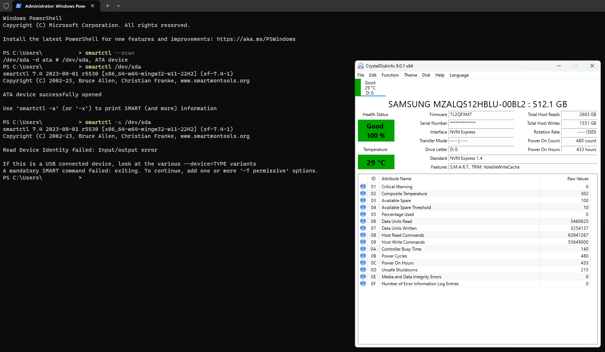The height and width of the screenshot is (352, 605).
Task: Click the Power Cycles indicator dot
Action: click(363, 256)
